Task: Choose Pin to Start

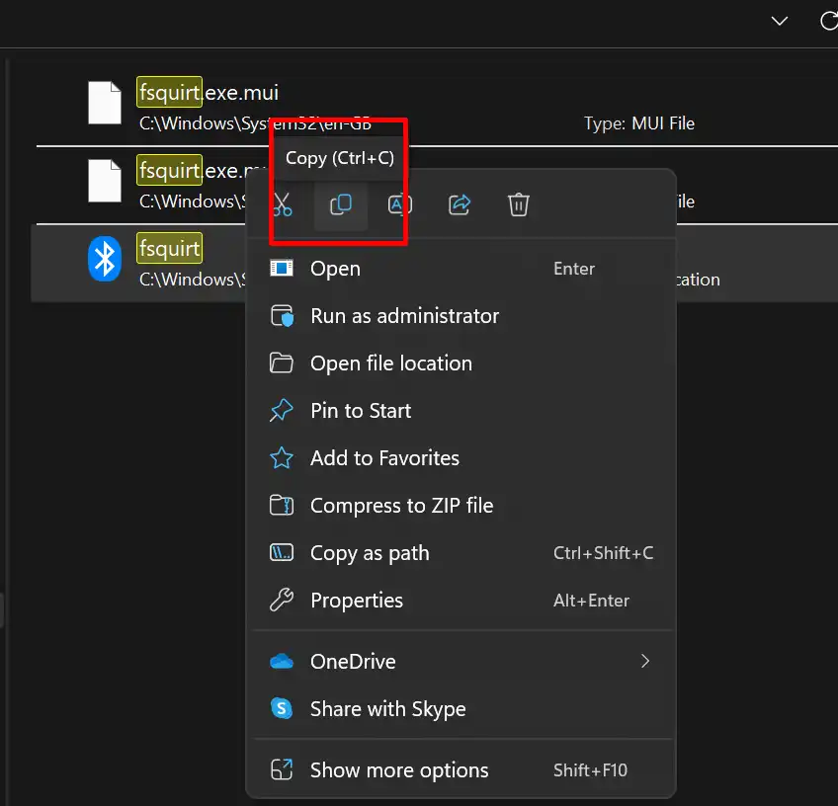Action: (x=462, y=411)
